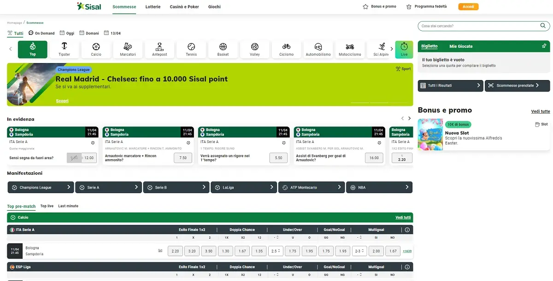Go to Live betting
Viewport: 553px width, 281px height.
pyautogui.click(x=404, y=50)
